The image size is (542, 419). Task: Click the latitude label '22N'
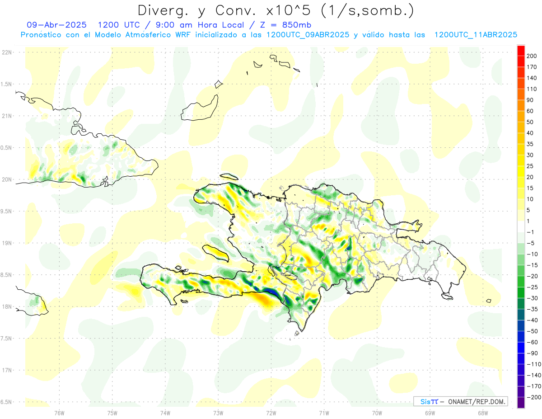pos(6,52)
